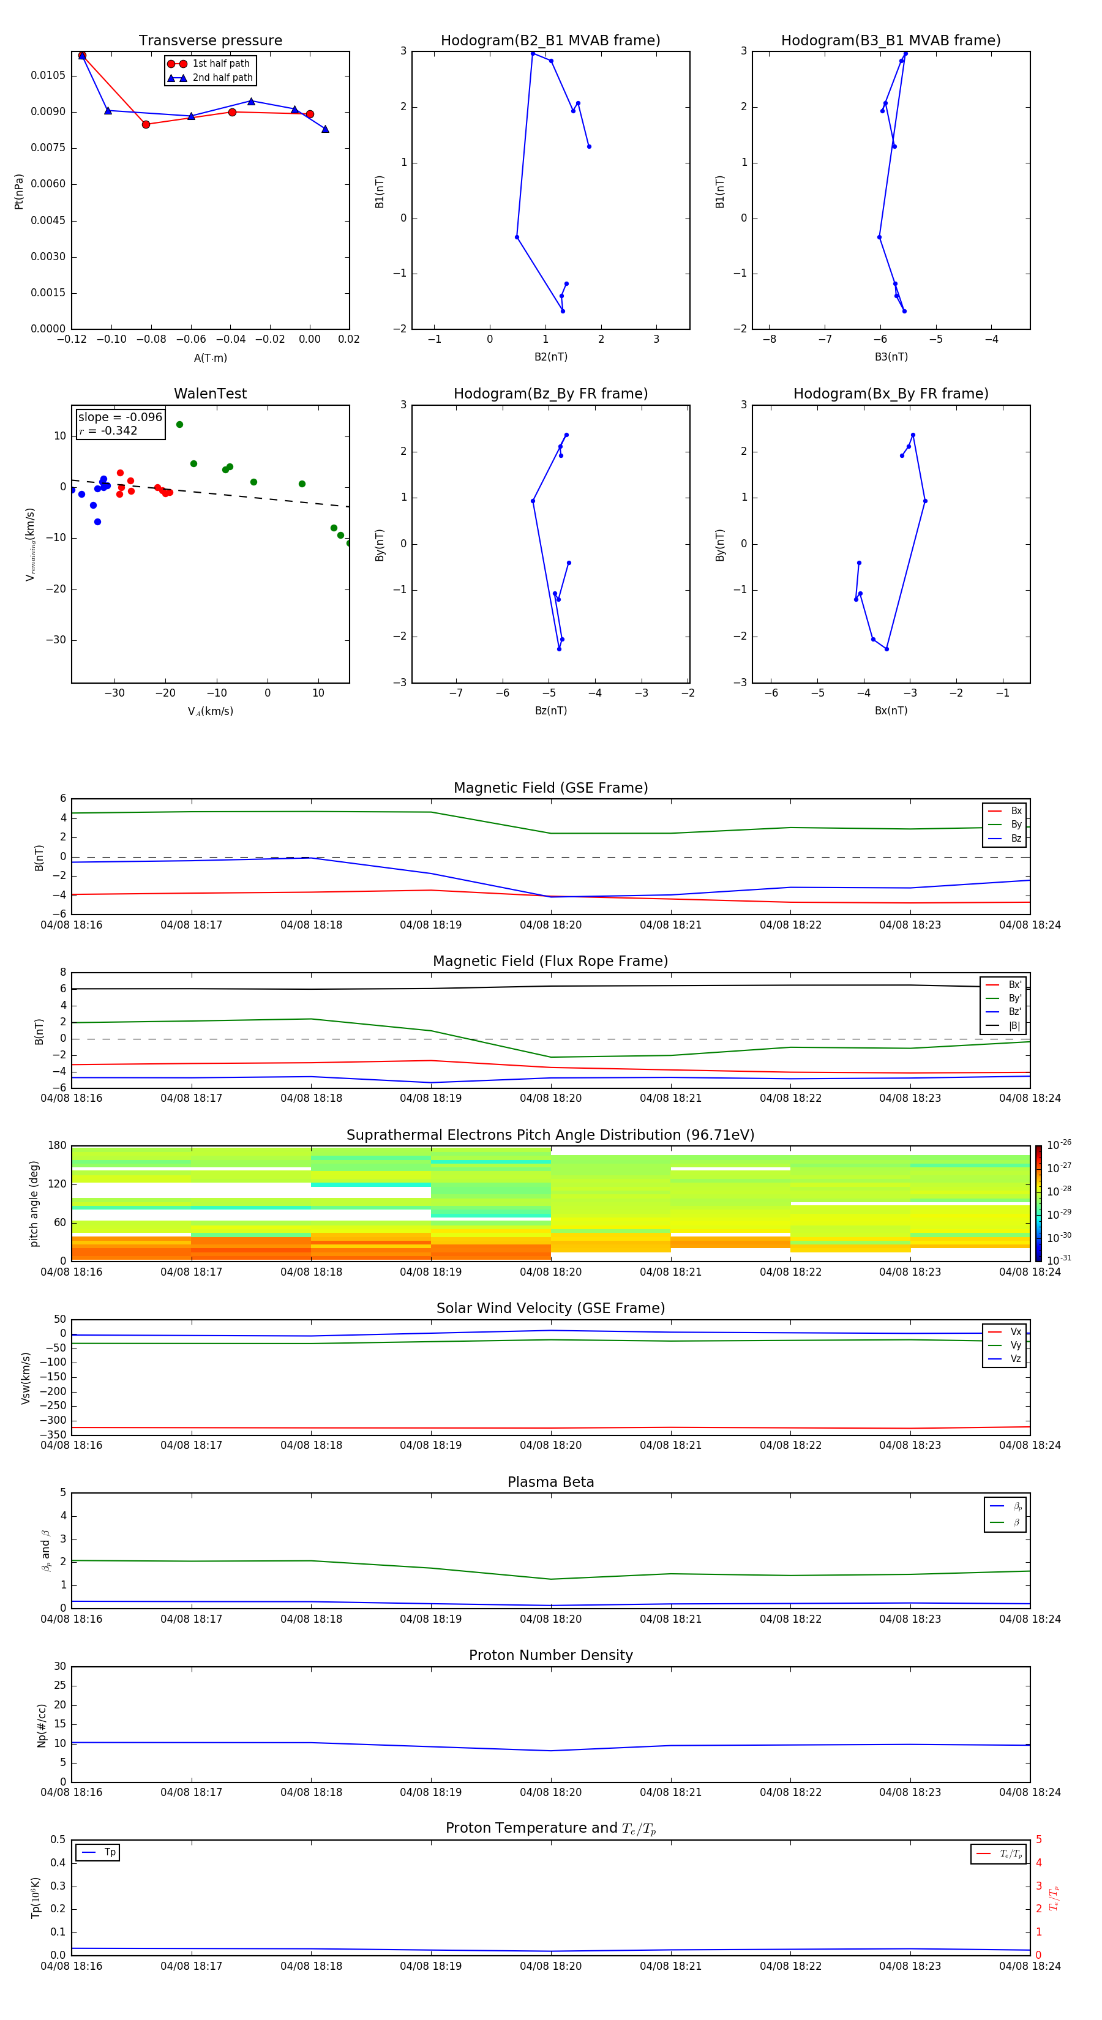Screen dimensions: 1102x2020
Task: Select Vx in the solar wind legend
Action: [x=1005, y=1331]
